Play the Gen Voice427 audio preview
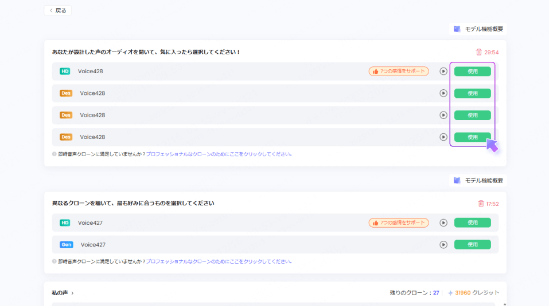 point(443,245)
